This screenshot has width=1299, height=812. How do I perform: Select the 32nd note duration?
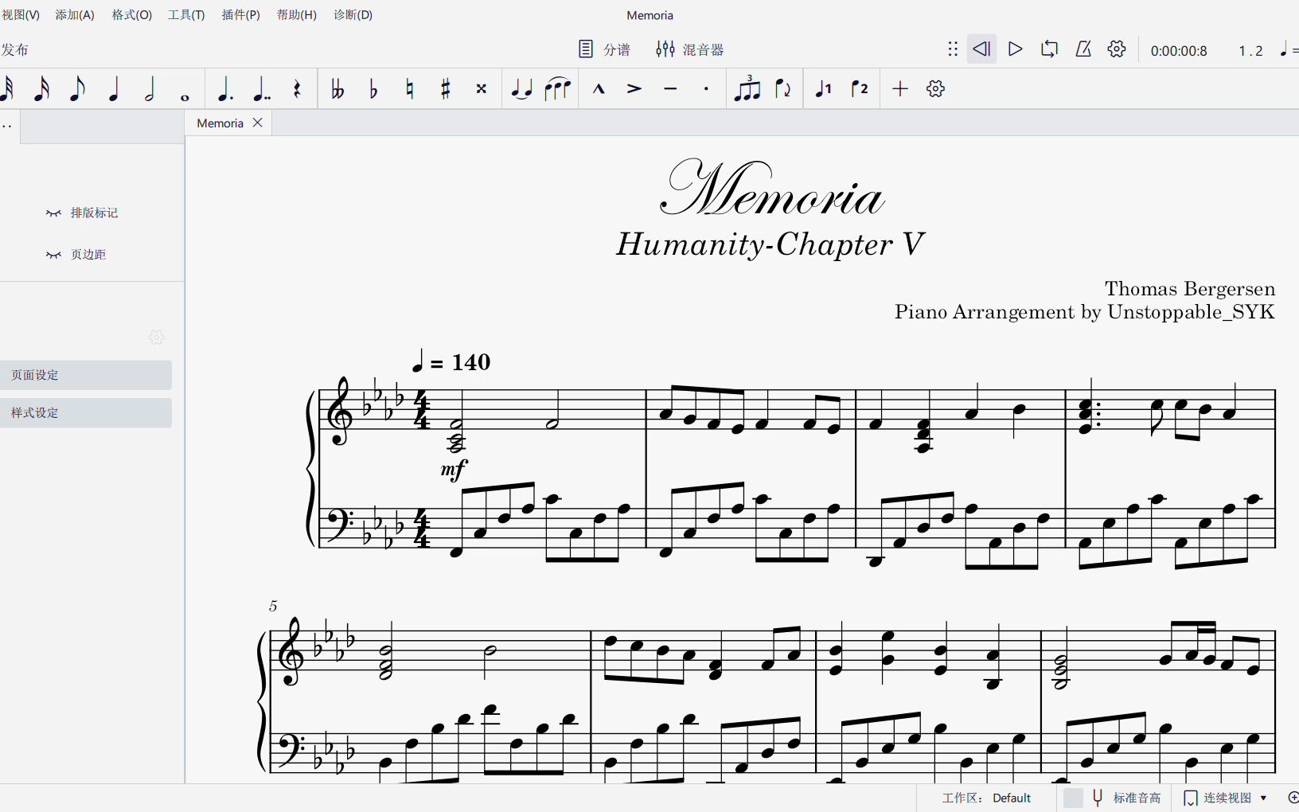pos(7,88)
